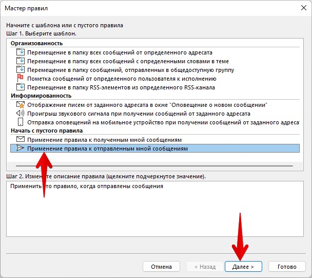Select 'Применение правила к отправленным мной сообщениям'
Screen dimensions: 312x278
click(155, 149)
